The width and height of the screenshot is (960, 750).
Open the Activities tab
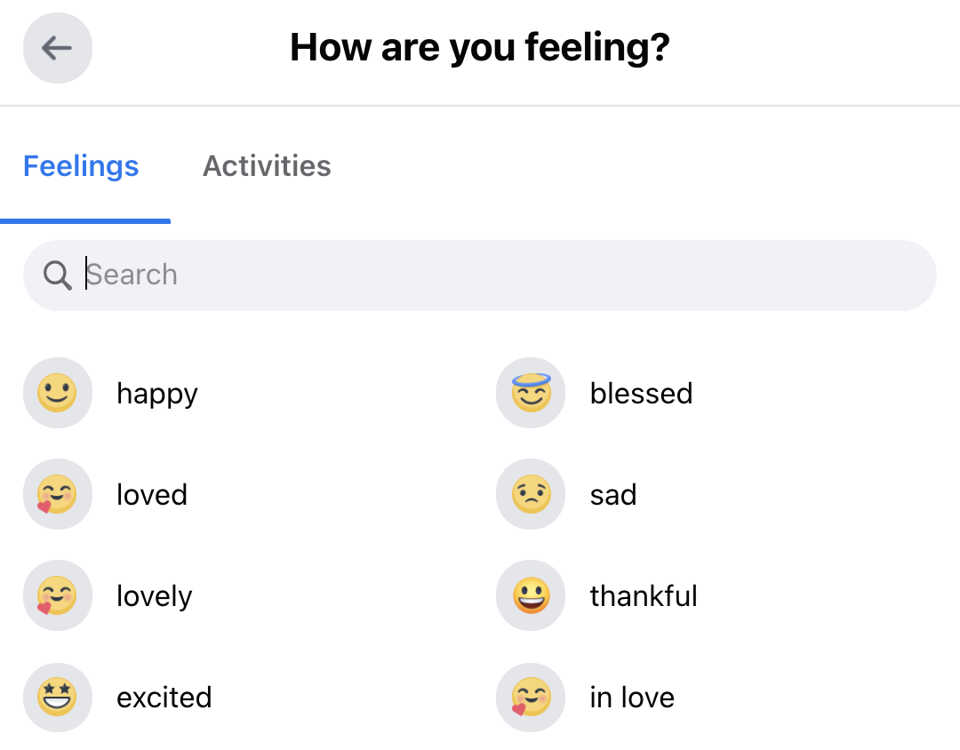[267, 166]
